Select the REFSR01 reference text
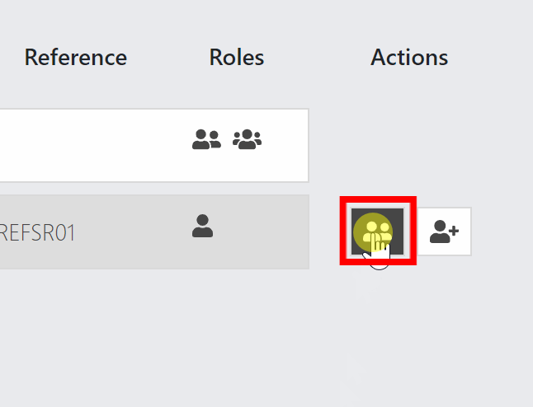The width and height of the screenshot is (533, 407). [x=37, y=232]
